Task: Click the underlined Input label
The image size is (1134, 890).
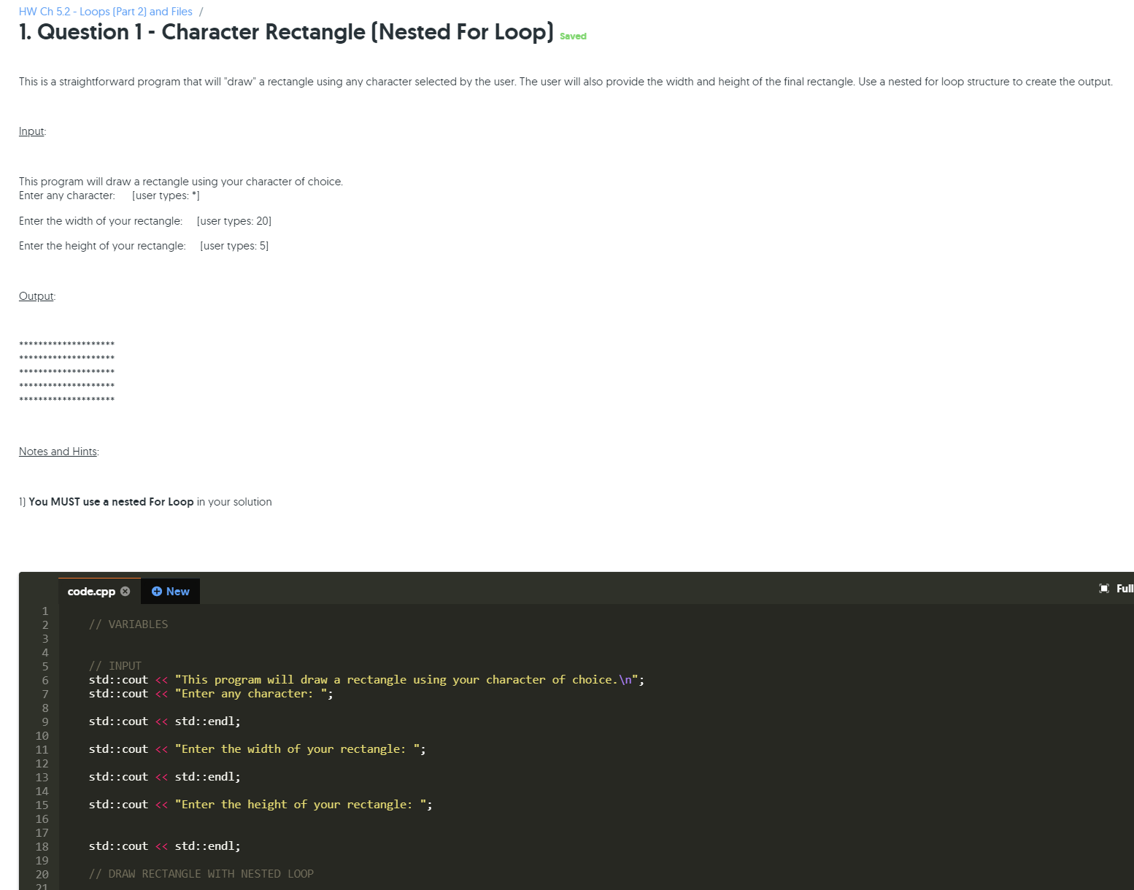Action: [x=32, y=131]
